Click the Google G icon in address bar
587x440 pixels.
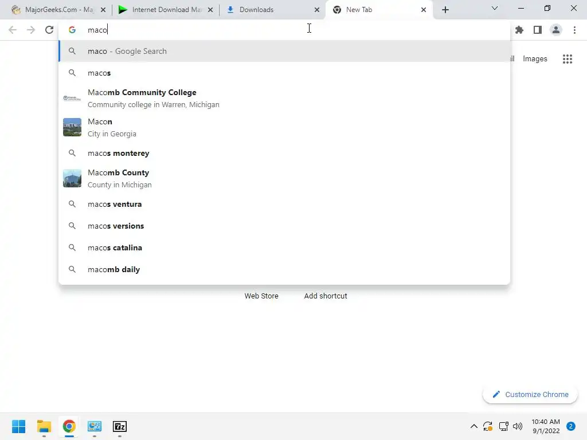[x=72, y=30]
